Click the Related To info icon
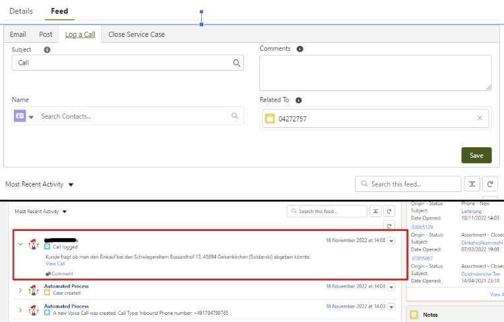The image size is (504, 322). pos(299,100)
